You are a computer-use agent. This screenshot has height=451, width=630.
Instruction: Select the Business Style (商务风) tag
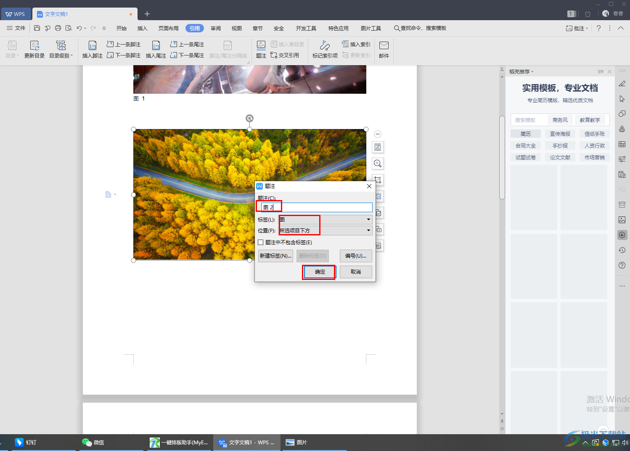[560, 120]
